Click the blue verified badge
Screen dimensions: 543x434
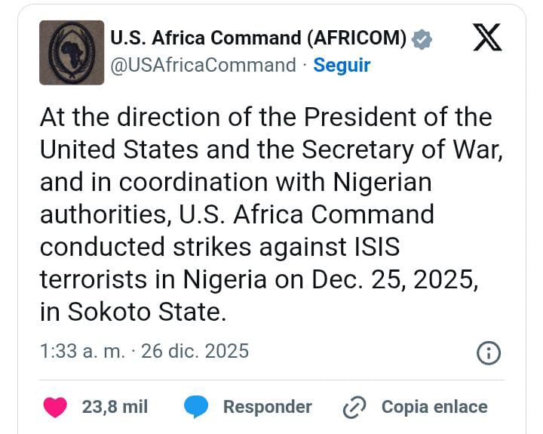(422, 38)
